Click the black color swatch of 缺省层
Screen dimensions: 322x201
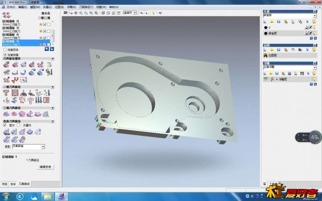pos(266,33)
